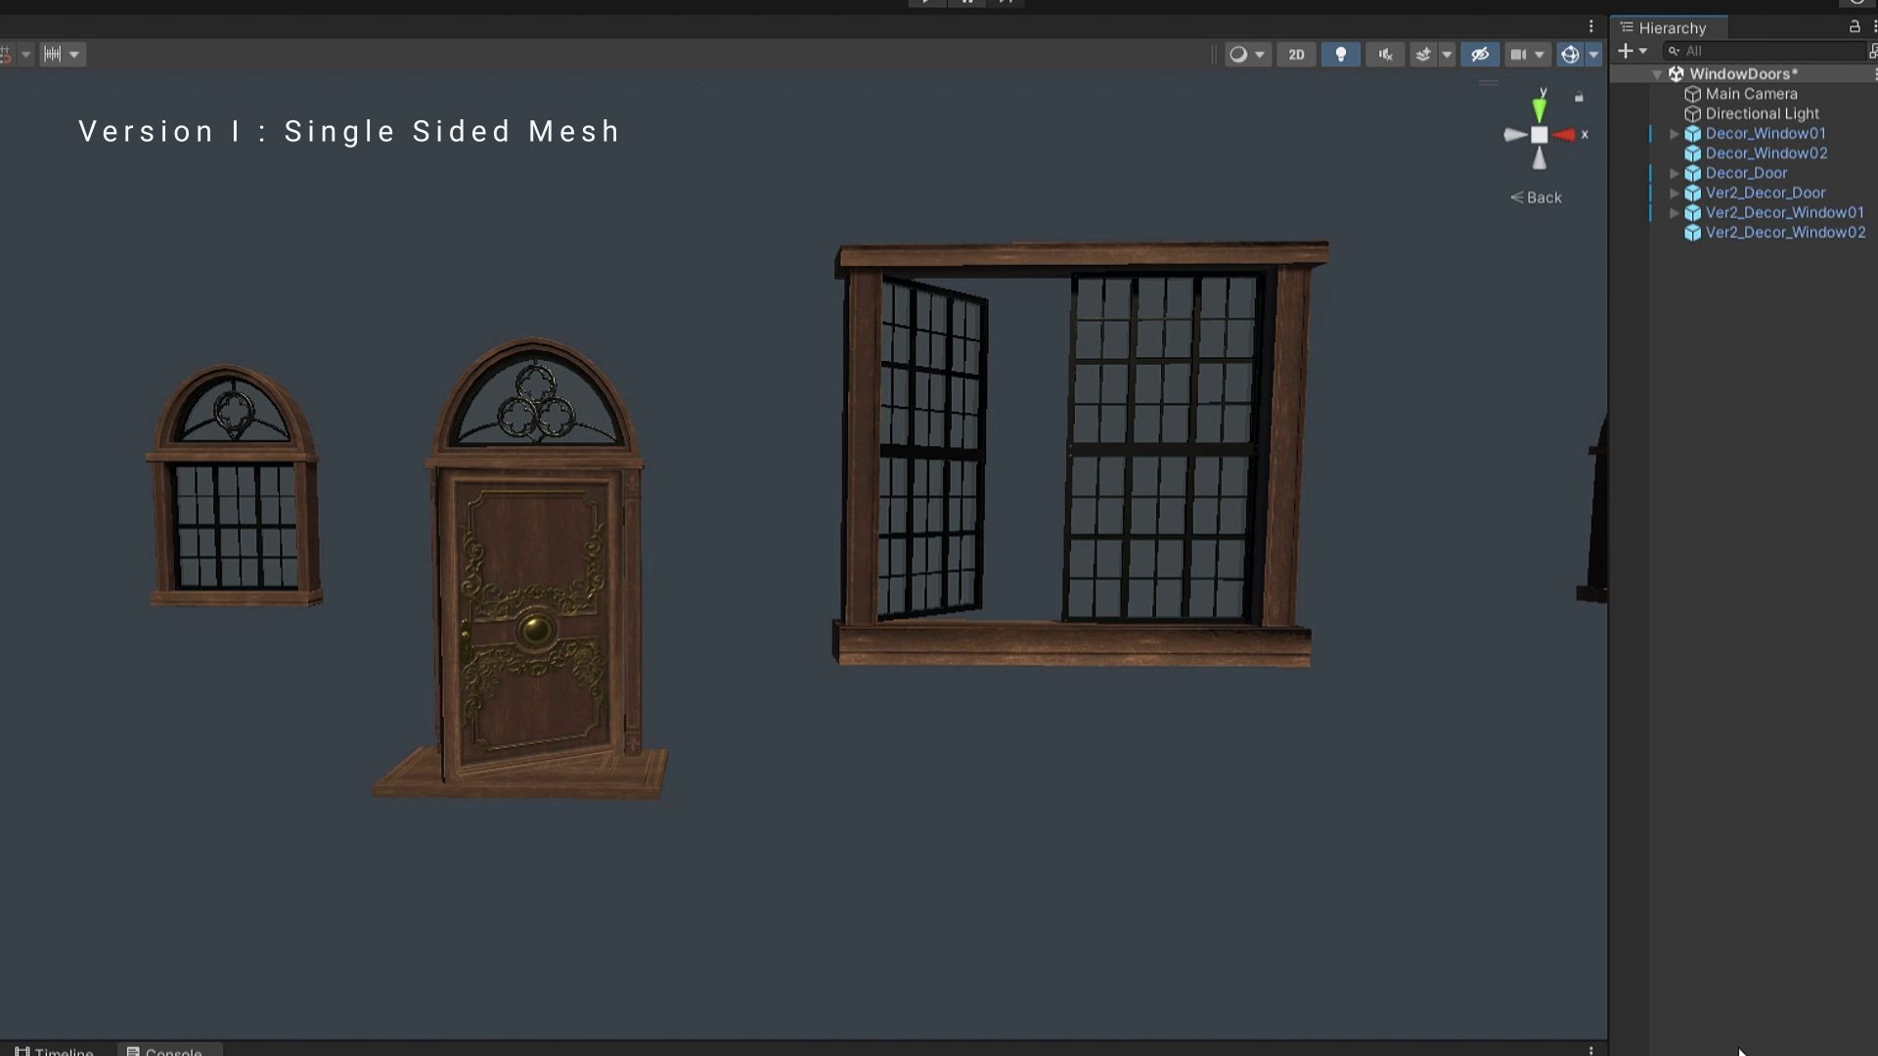Open create object dropdown arrow in Hierarchy

1643,51
